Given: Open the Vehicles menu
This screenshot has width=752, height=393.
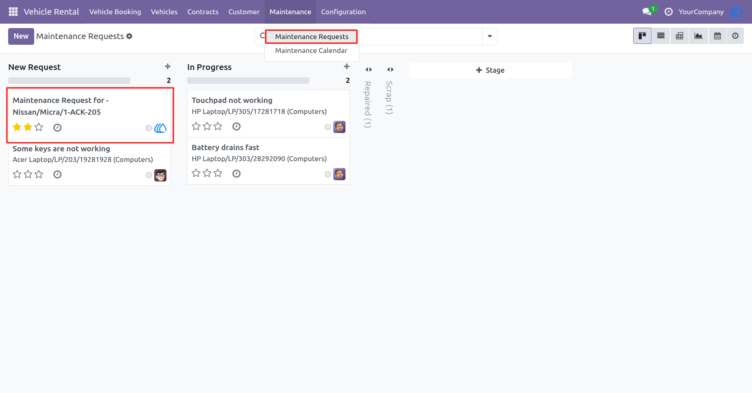Looking at the screenshot, I should 164,12.
